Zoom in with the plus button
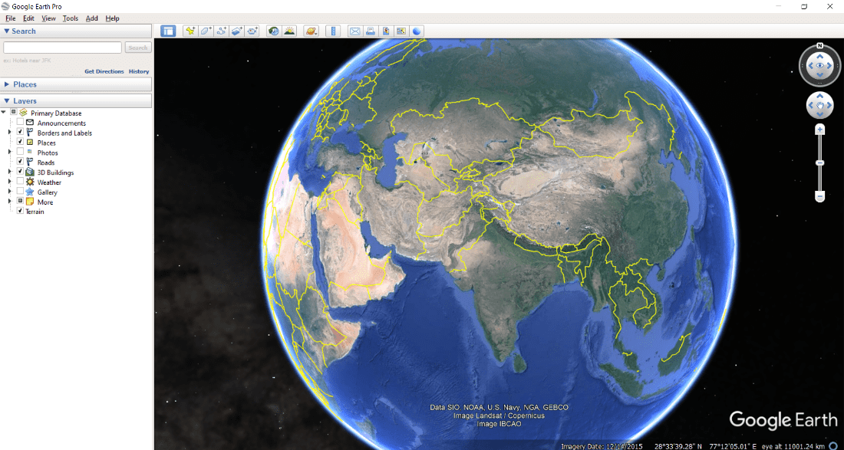844x450 pixels. click(x=819, y=130)
